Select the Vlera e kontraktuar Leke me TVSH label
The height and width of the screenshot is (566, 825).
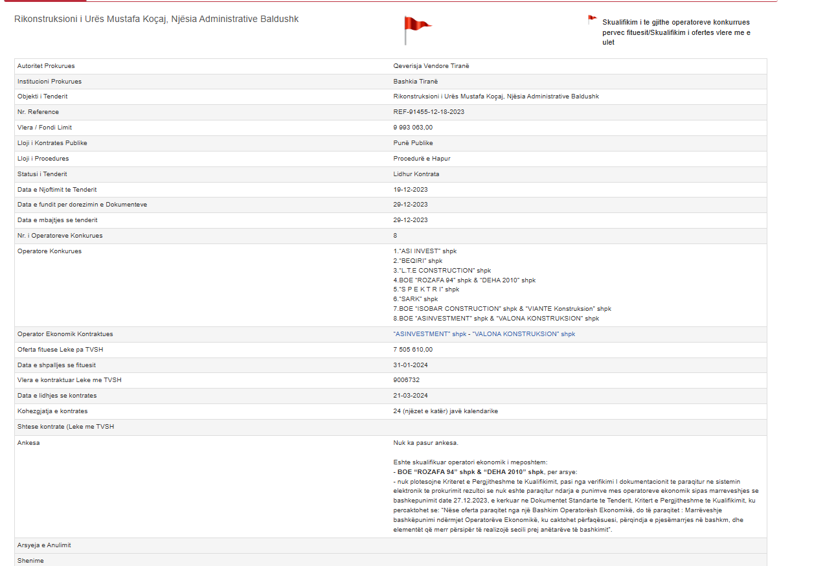pyautogui.click(x=69, y=380)
